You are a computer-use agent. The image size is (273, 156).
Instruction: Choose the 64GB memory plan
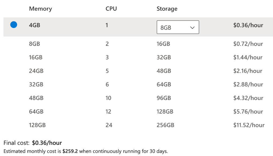tap(36, 111)
